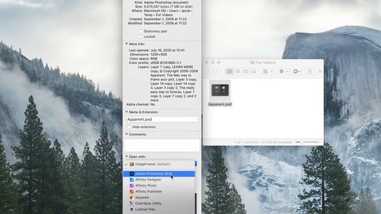Toggle the Hide extension checkbox
This screenshot has width=381, height=214.
(x=129, y=127)
